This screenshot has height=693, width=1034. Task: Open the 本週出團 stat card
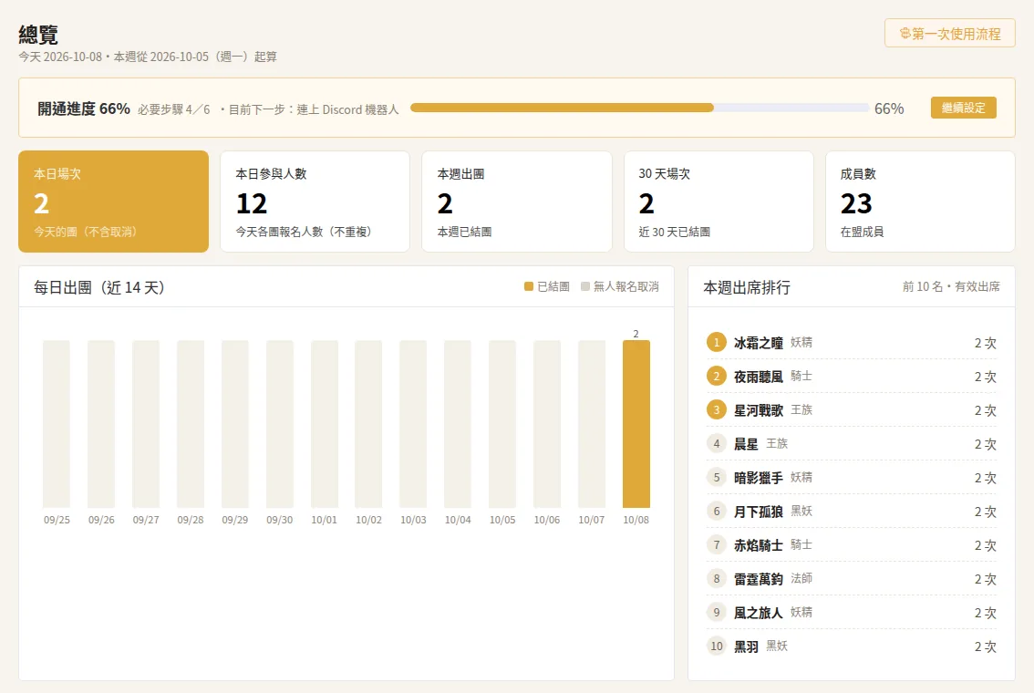click(517, 202)
